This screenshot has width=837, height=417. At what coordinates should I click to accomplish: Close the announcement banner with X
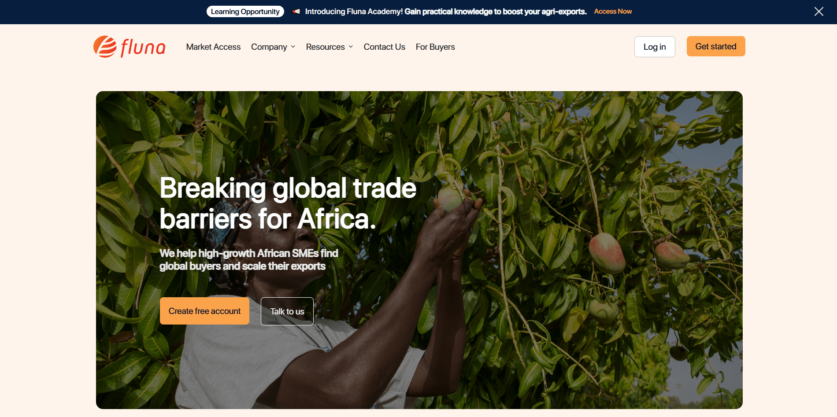[x=818, y=11]
